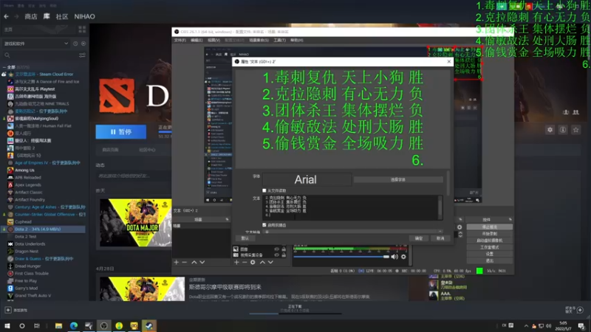Remove the selected OBS scene

pos(184,262)
